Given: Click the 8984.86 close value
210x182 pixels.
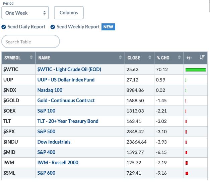Looking at the screenshot, I should point(135,90).
